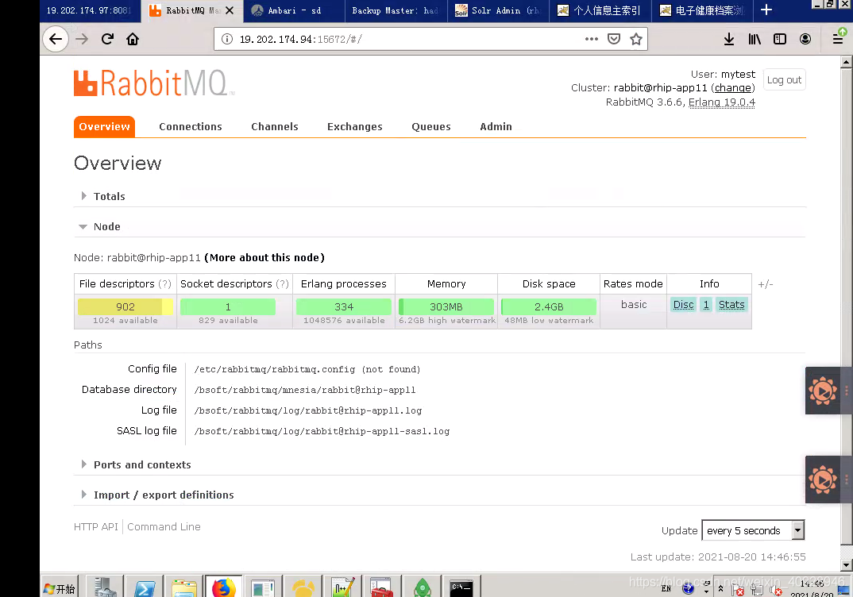Click the page vertical scrollbar down arrow
Image resolution: width=853 pixels, height=597 pixels.
[x=846, y=565]
